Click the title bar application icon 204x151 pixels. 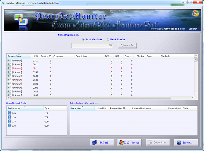coord(3,3)
